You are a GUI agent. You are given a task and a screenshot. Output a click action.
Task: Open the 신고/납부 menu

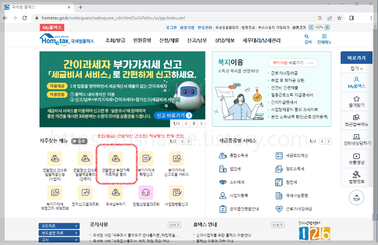pos(197,40)
